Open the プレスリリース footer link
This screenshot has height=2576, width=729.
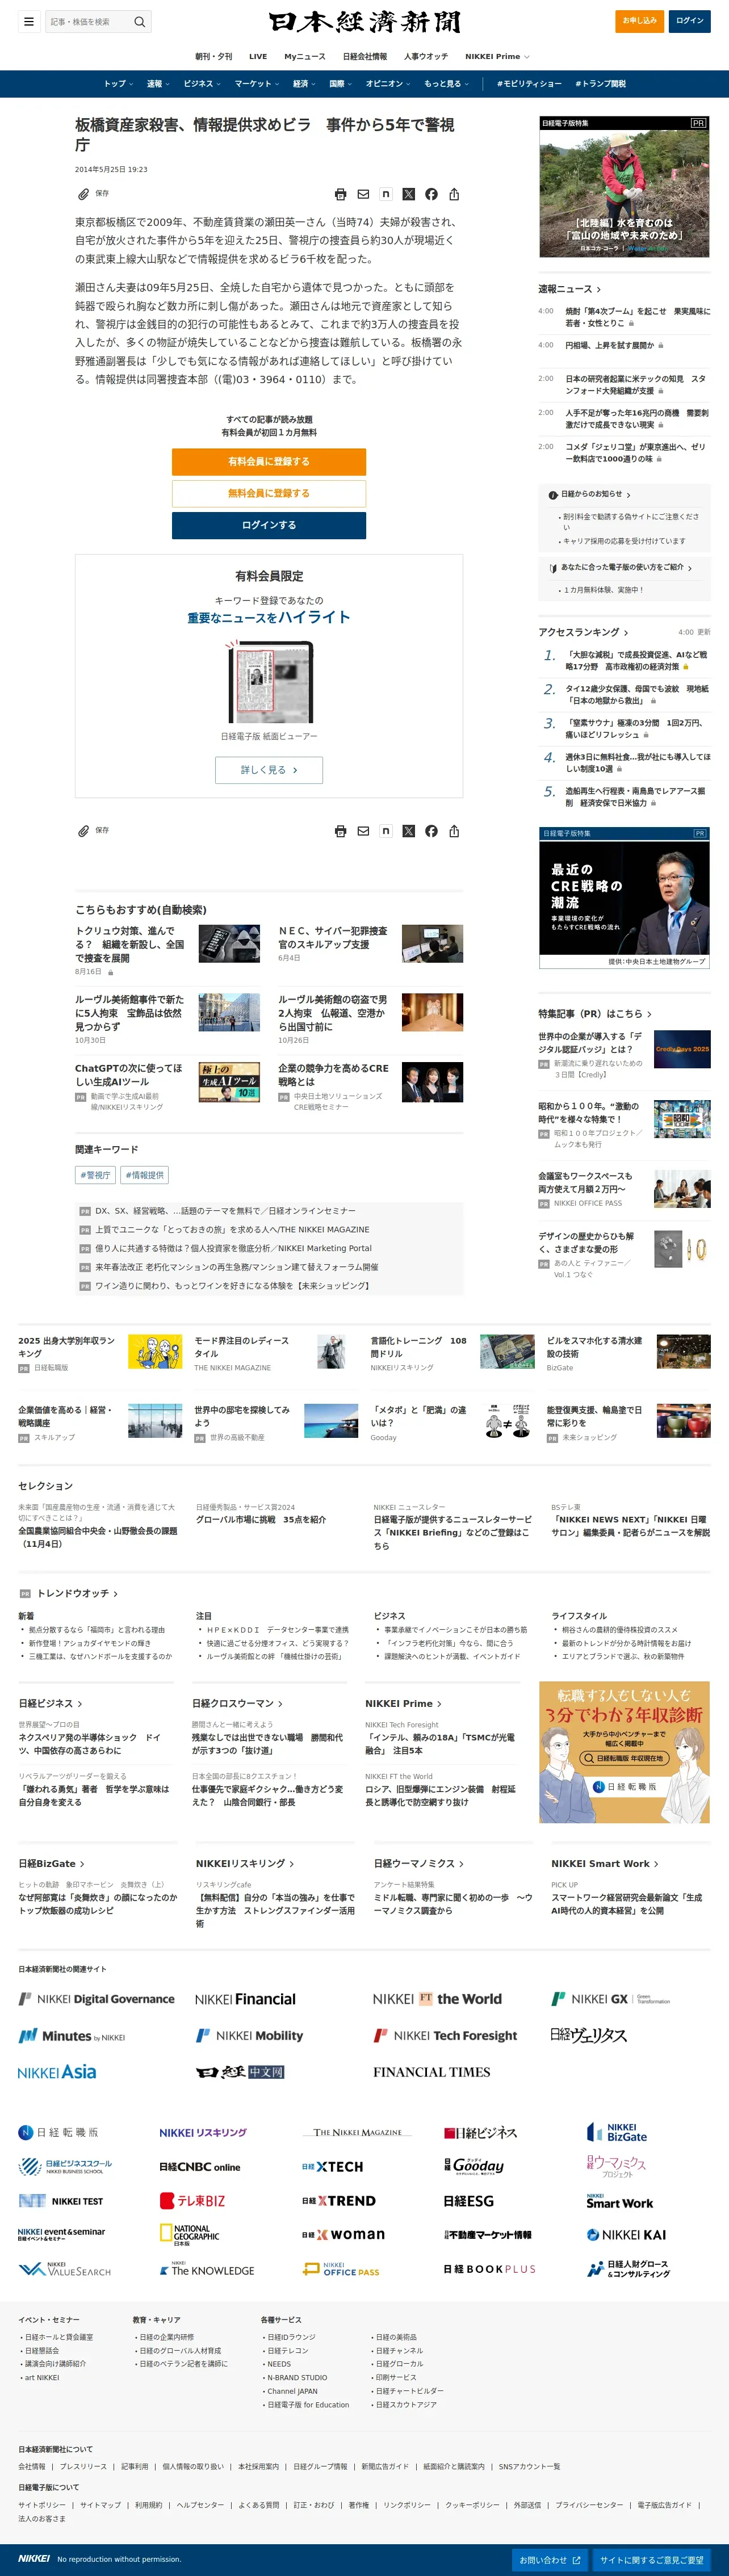83,2466
